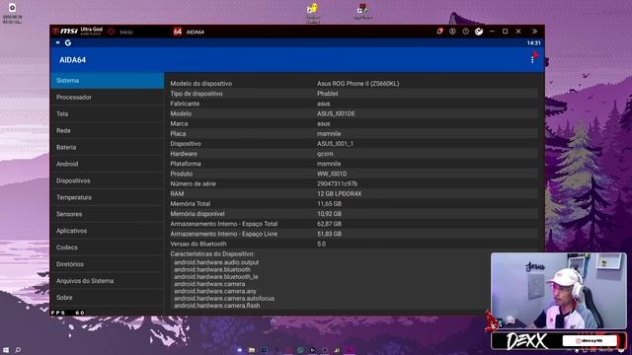
Task: Click the Espaço Total value 62,87 GB
Action: 329,224
